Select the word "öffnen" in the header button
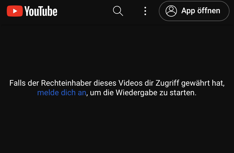Image resolution: width=234 pixels, height=153 pixels. click(209, 11)
